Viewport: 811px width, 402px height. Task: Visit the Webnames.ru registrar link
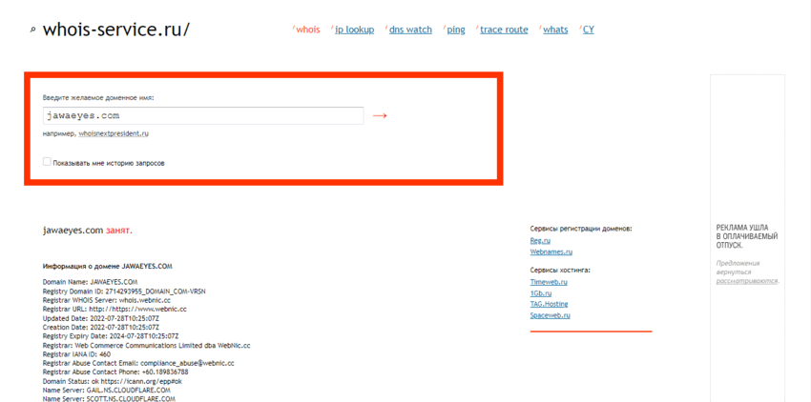[x=551, y=252]
